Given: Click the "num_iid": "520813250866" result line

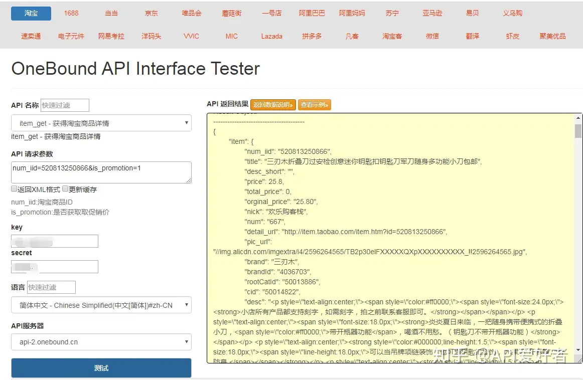Looking at the screenshot, I should pos(288,151).
